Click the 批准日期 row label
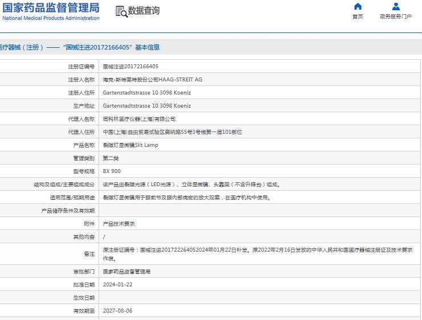 pos(84,285)
